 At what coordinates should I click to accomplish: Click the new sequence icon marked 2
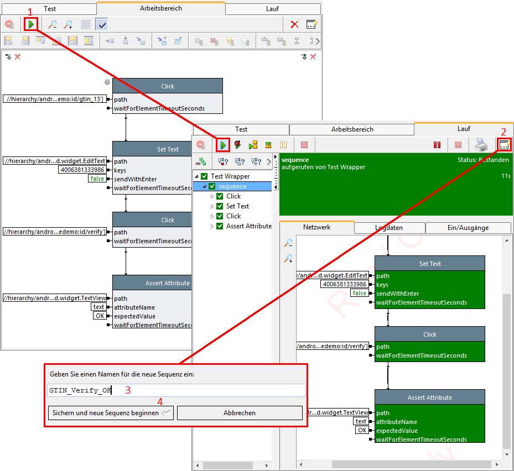[504, 145]
